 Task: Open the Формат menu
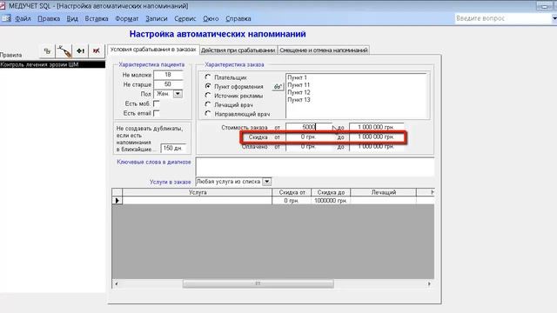pyautogui.click(x=126, y=19)
